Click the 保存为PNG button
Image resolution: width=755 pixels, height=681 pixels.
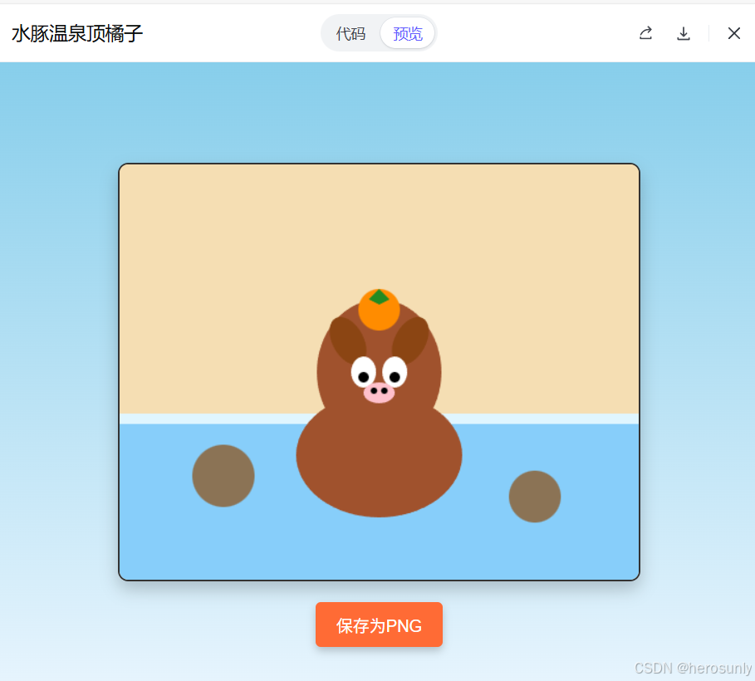point(379,625)
